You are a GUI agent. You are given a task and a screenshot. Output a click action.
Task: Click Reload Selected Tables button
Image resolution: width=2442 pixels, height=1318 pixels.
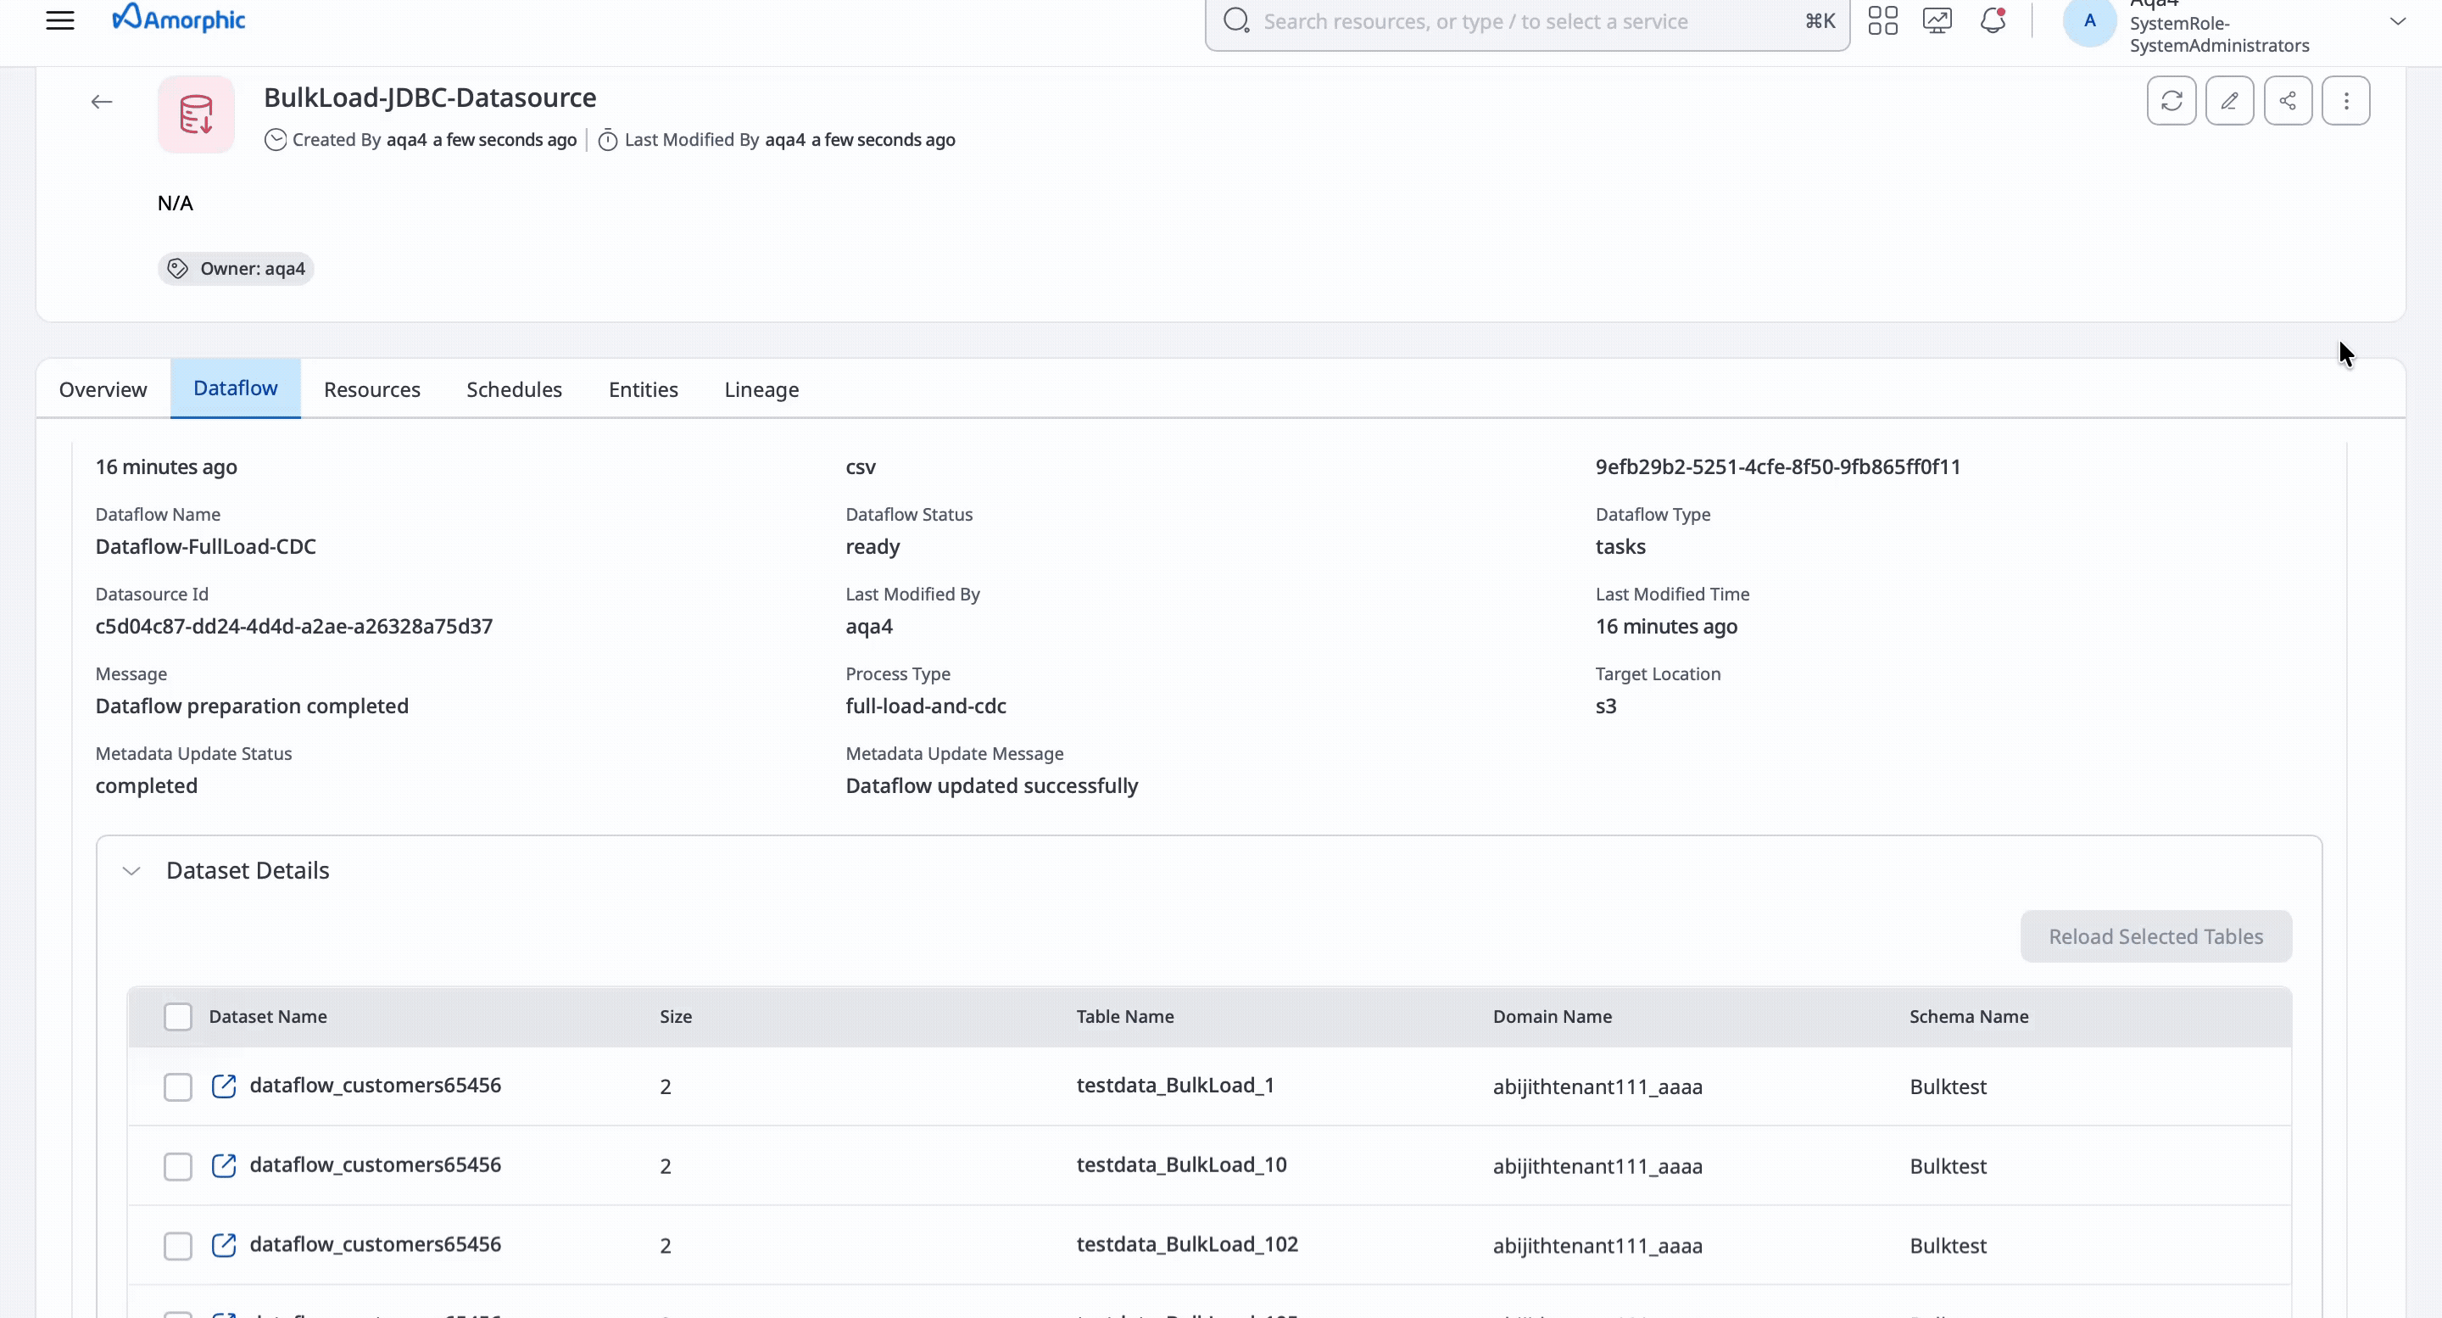coord(2155,937)
